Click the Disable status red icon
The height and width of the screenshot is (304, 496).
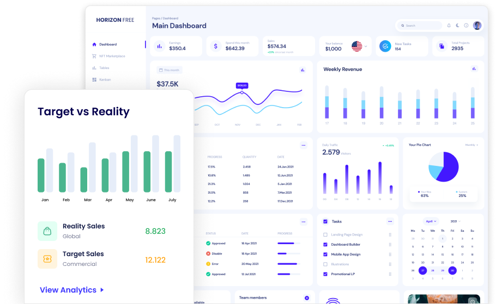point(208,253)
